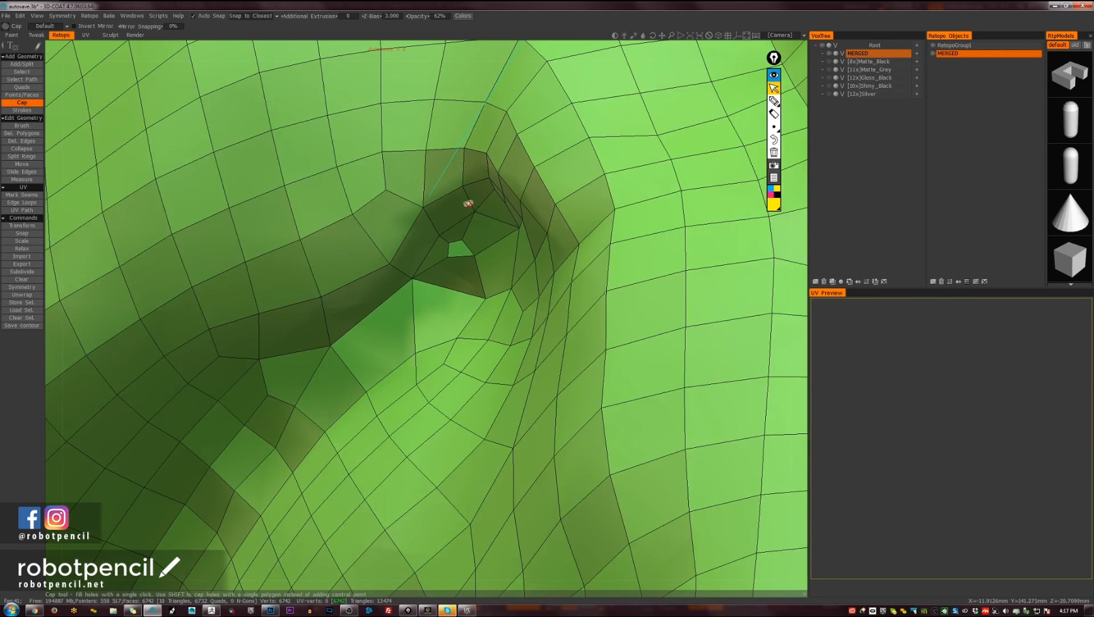
Task: Open the Symmetry menu
Action: coord(62,16)
